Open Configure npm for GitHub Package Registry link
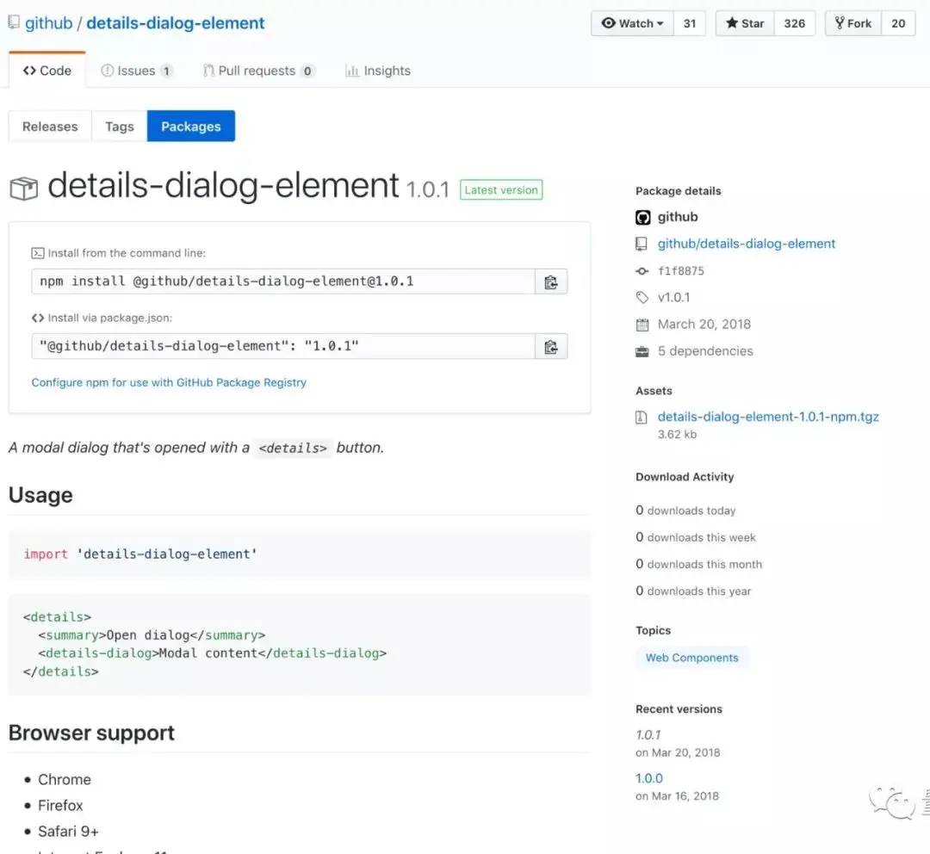Image resolution: width=930 pixels, height=854 pixels. tap(169, 382)
